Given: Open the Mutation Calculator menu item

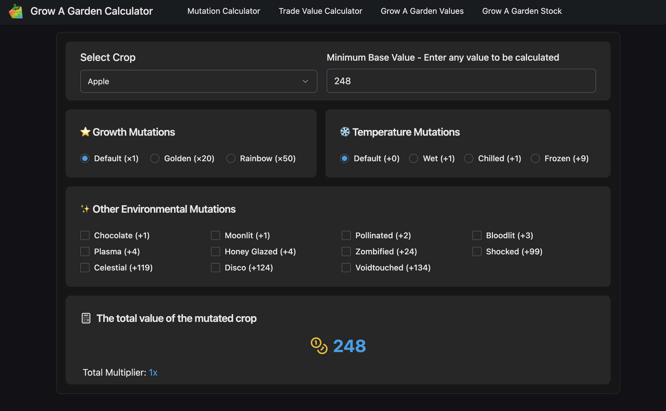Looking at the screenshot, I should pyautogui.click(x=224, y=11).
